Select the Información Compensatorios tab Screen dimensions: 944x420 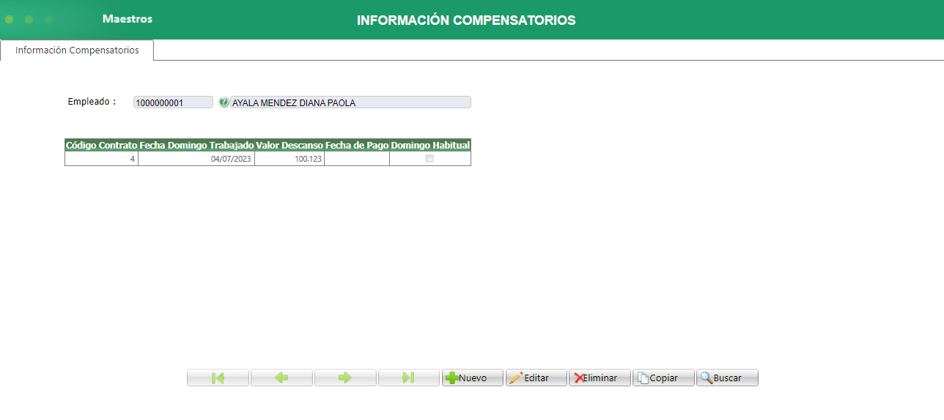pos(77,50)
